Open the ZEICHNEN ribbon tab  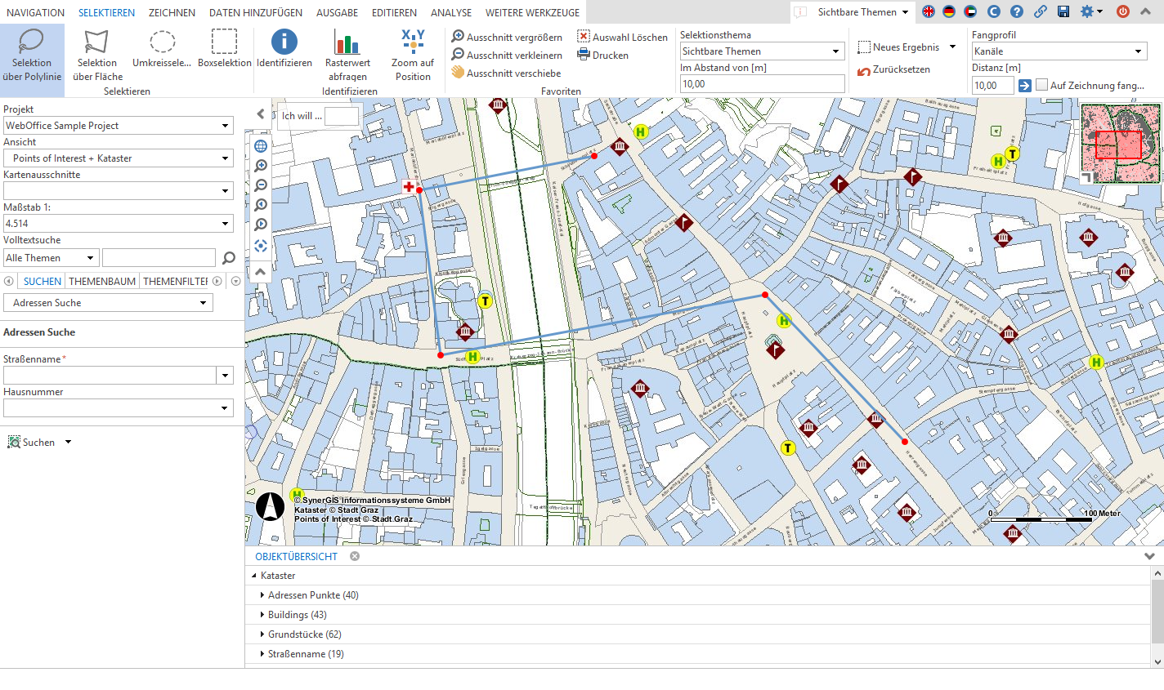[x=172, y=12]
